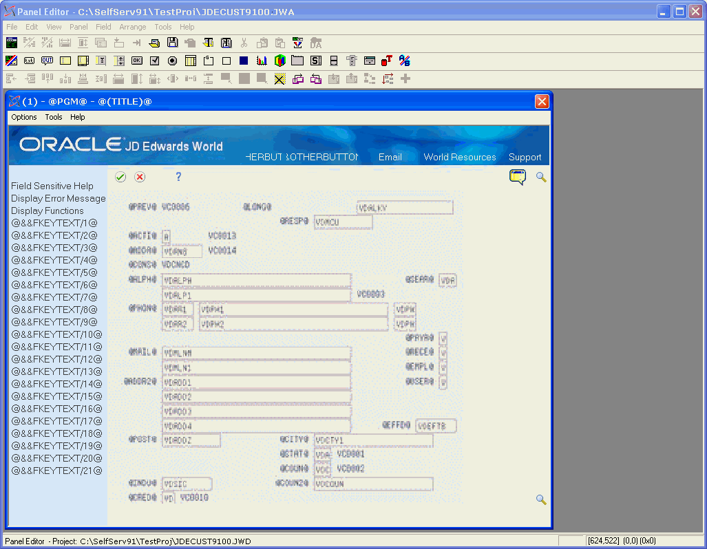Click the yellow chat bubble icon
This screenshot has height=549, width=707.
click(517, 177)
